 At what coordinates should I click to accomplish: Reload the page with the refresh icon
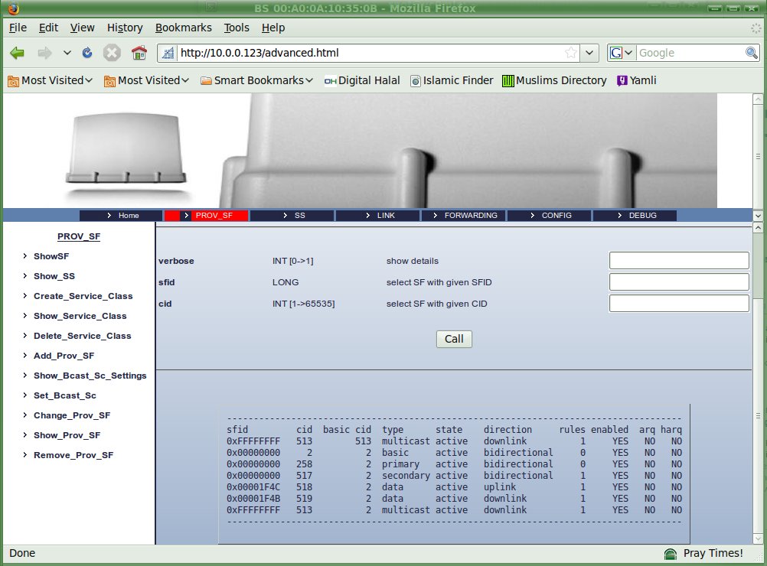point(87,53)
